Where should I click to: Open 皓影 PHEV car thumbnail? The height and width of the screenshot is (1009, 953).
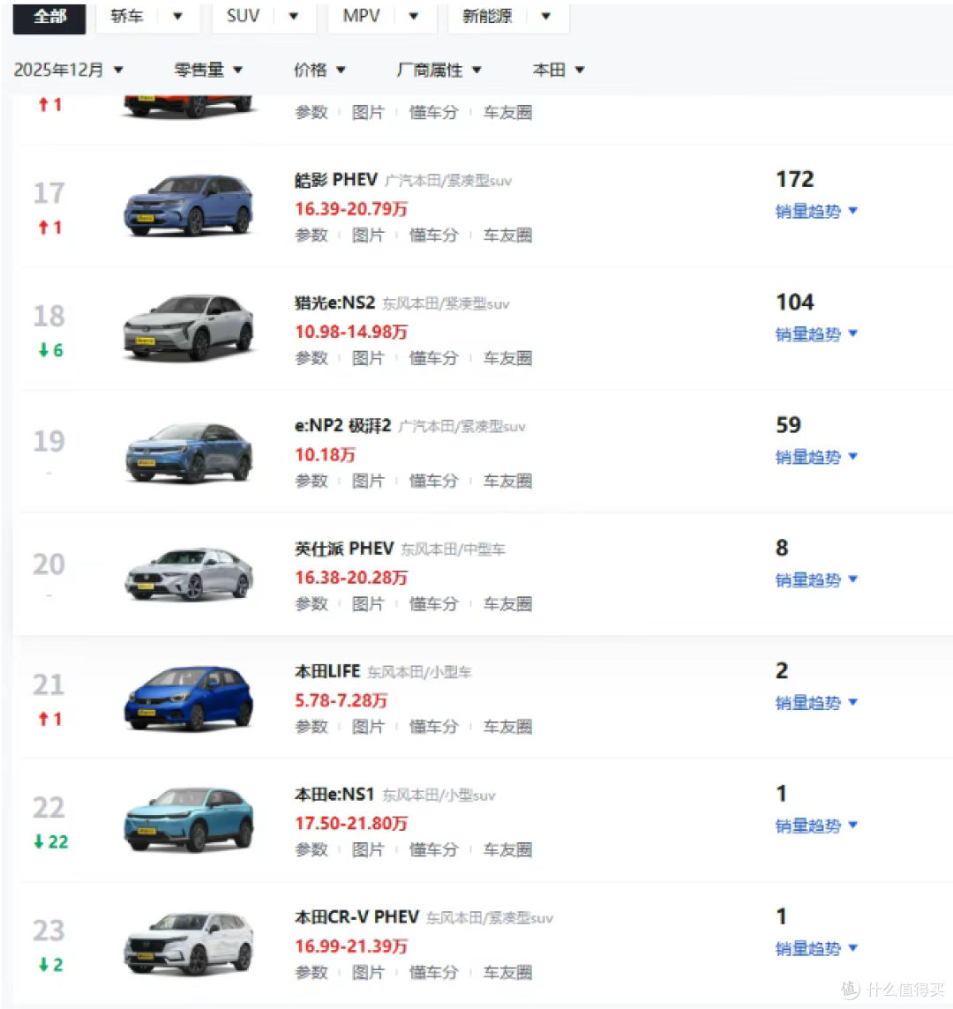tap(188, 206)
